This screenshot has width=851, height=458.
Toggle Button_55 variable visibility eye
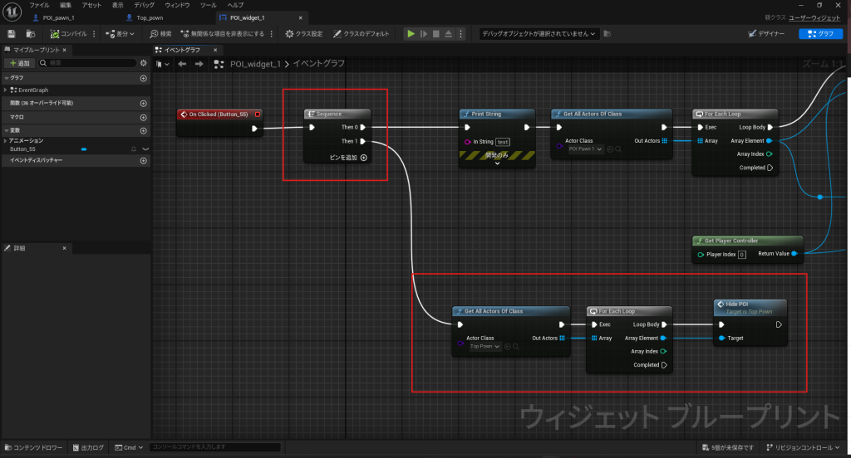click(145, 149)
